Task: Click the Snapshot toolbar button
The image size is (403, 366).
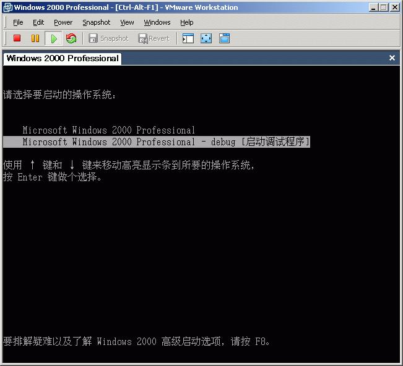Action: click(x=108, y=38)
